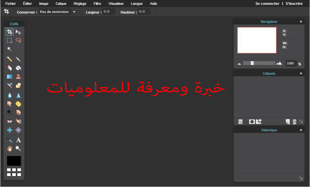Click the Navigateur zoom slider handle
The height and width of the screenshot is (187, 310).
252,63
